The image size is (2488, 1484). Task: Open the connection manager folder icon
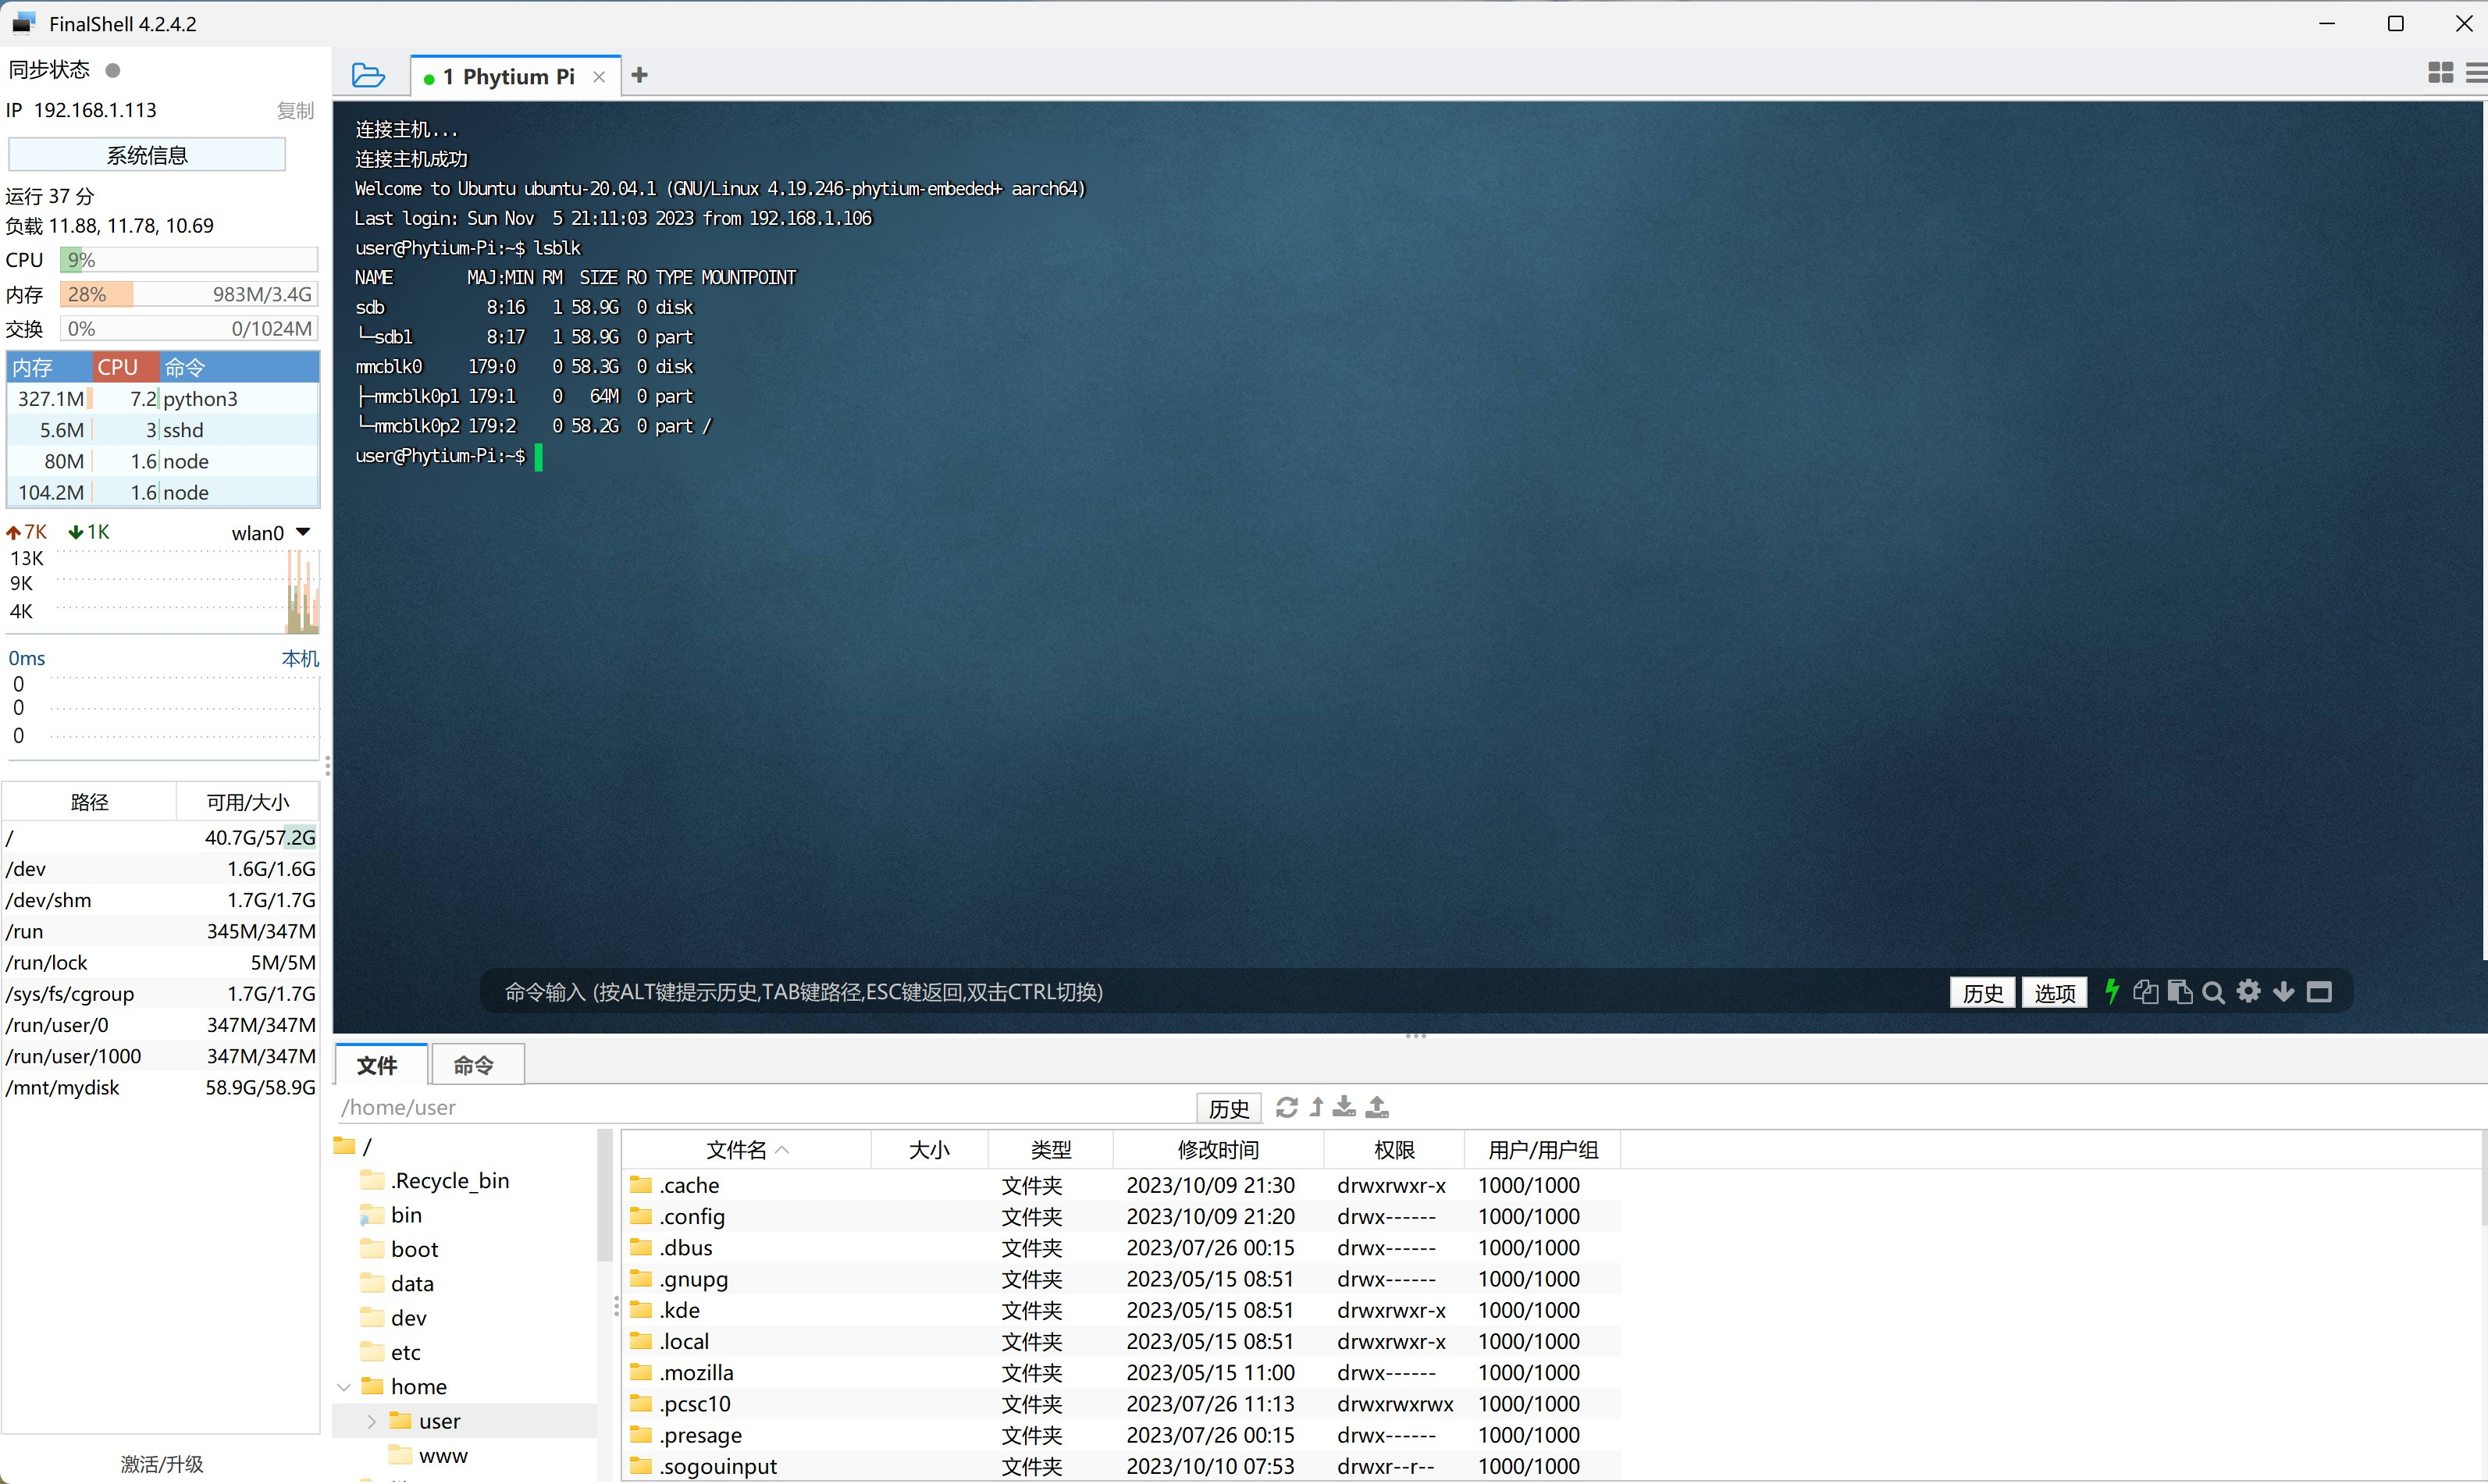coord(368,76)
